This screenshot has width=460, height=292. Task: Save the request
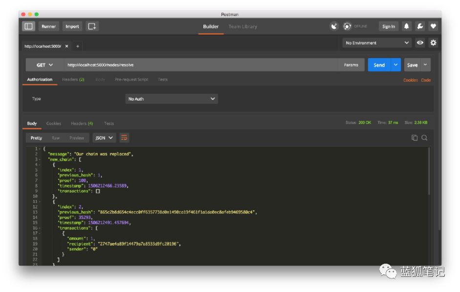click(x=413, y=65)
